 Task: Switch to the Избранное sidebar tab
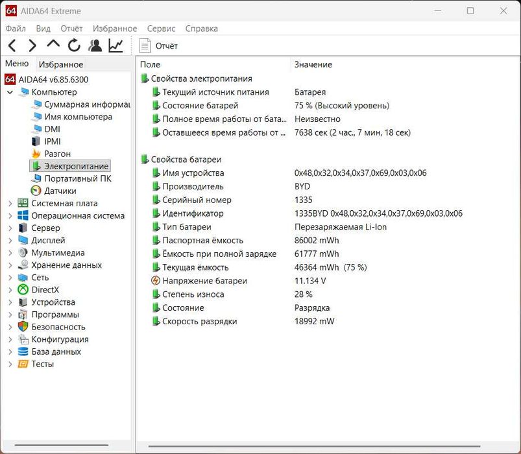pyautogui.click(x=61, y=64)
